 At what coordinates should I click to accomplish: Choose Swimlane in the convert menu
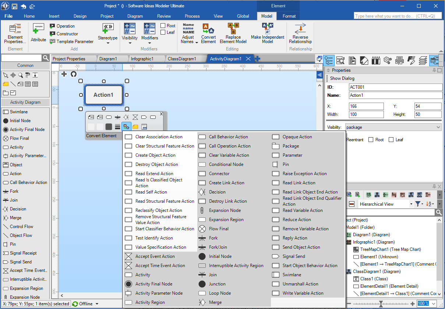(x=308, y=275)
